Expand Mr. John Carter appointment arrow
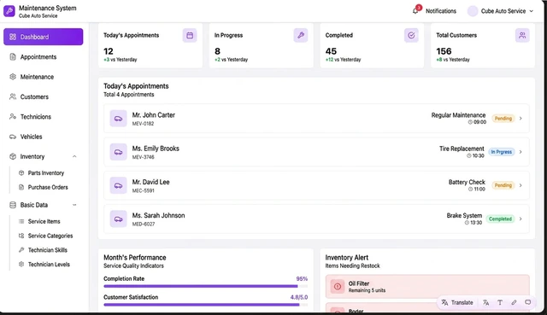This screenshot has width=547, height=315. [521, 119]
